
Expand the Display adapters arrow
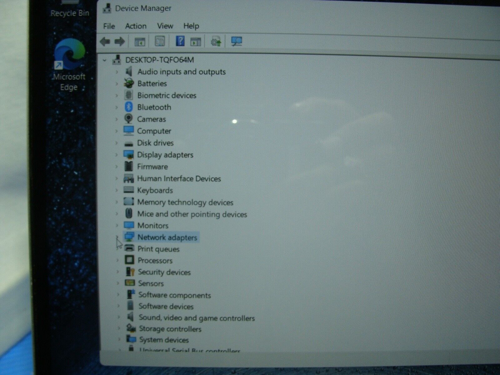117,155
